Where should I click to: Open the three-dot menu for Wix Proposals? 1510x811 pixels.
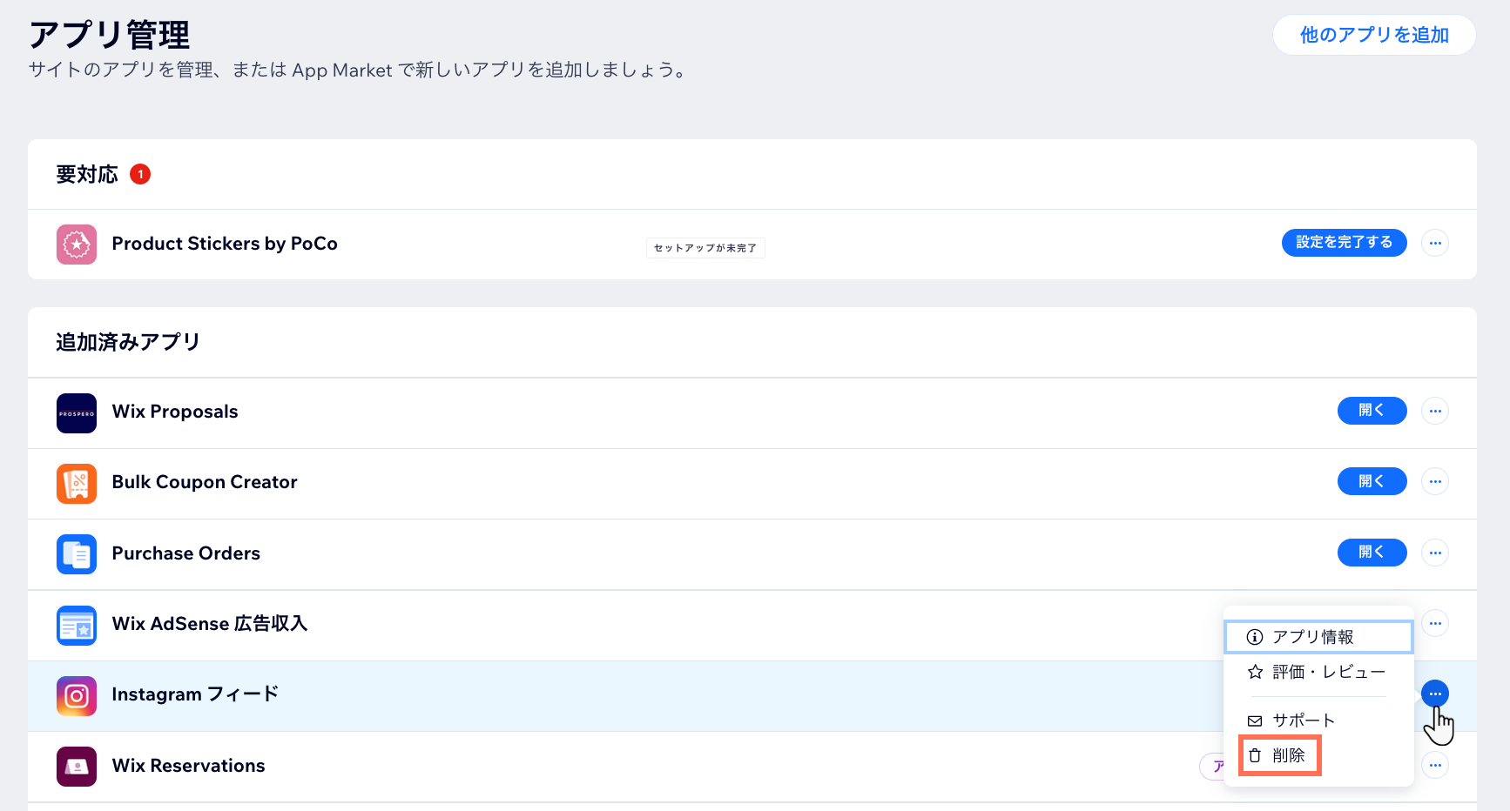point(1435,411)
